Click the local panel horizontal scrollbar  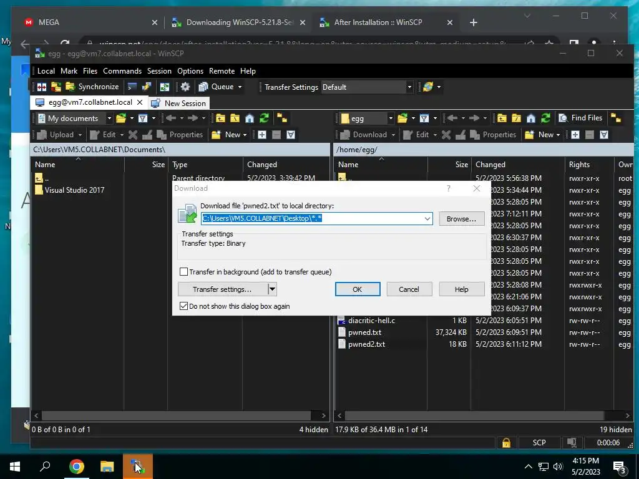tap(176, 415)
